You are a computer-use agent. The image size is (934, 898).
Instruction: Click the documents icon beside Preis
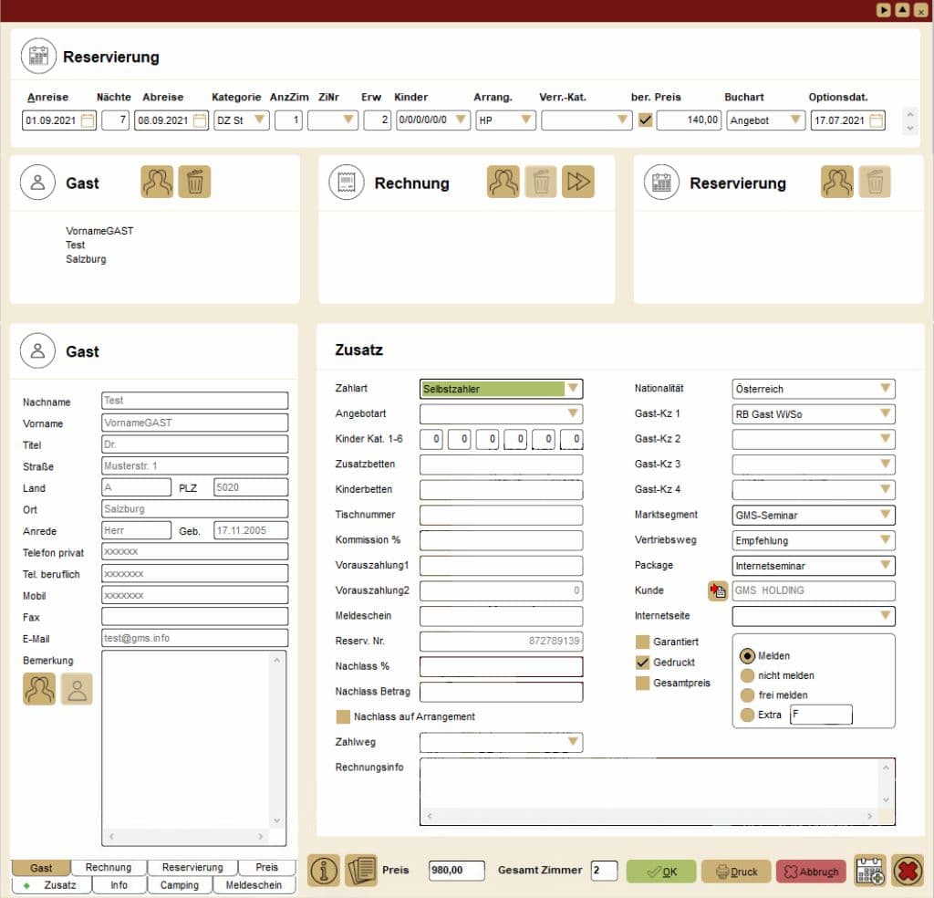(x=361, y=871)
